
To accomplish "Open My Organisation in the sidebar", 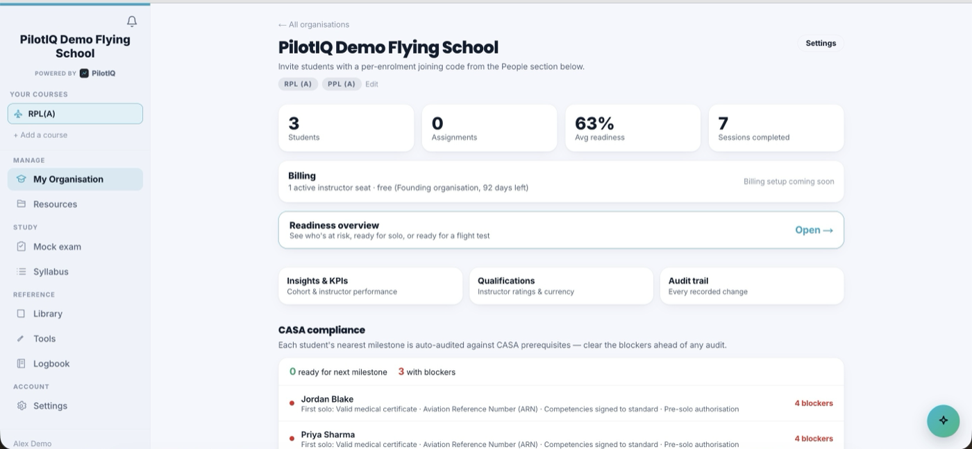I will coord(75,179).
